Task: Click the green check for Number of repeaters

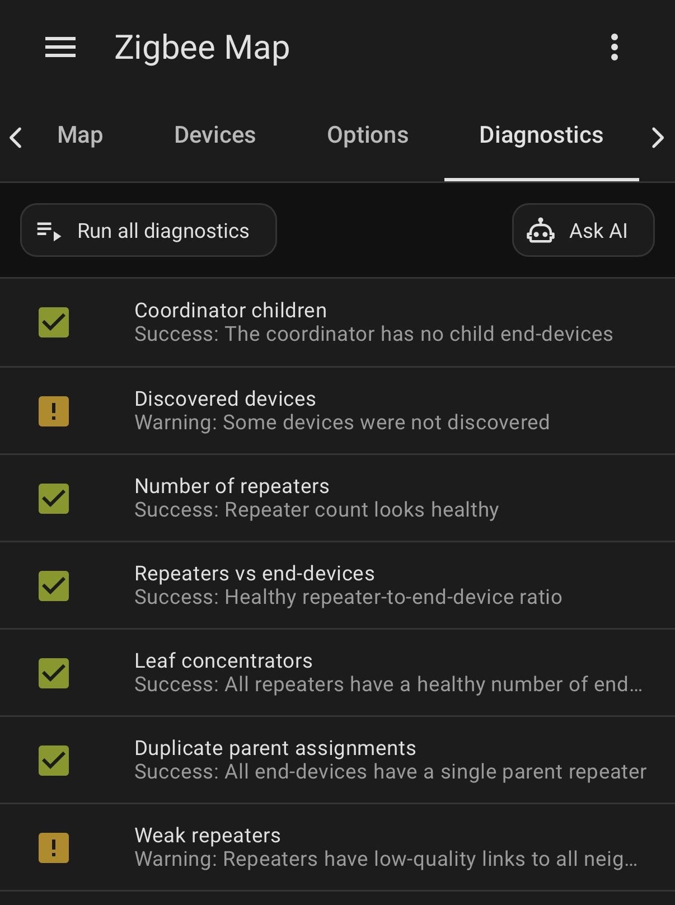Action: (54, 499)
